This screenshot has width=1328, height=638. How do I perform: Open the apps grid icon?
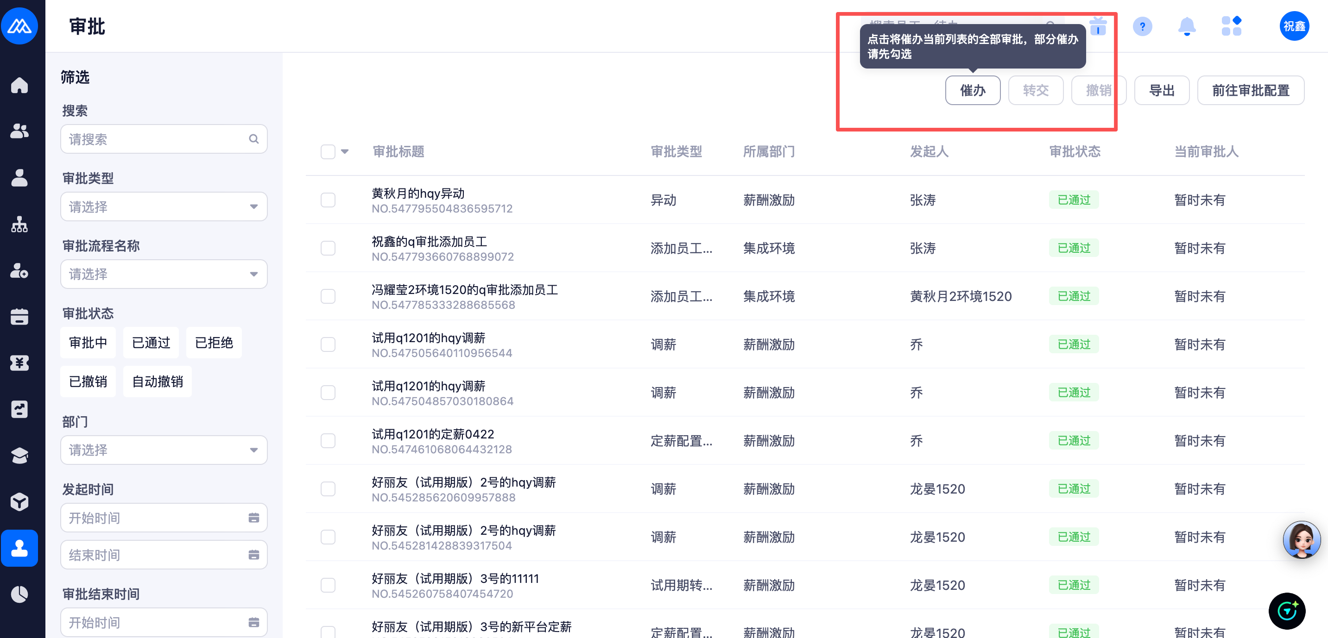1231,26
